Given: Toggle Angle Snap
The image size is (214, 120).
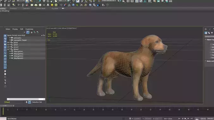Looking at the screenshot, I should click(86, 1).
